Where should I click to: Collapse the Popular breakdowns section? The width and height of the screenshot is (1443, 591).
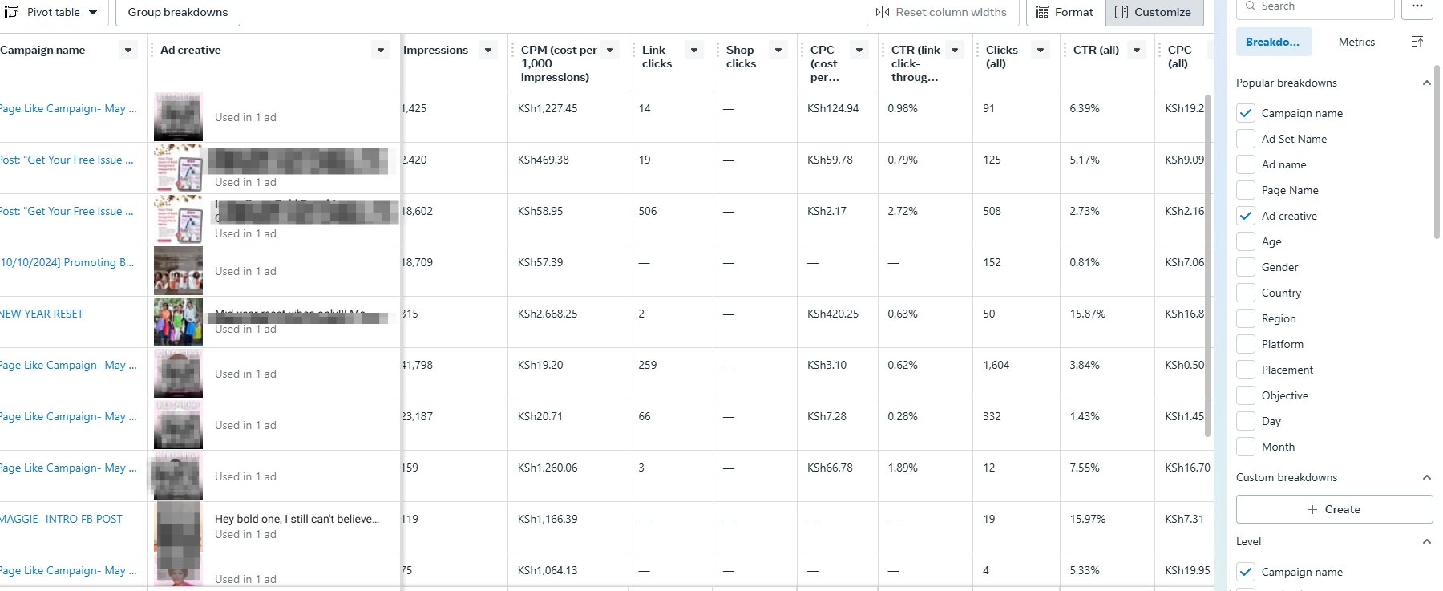click(1426, 83)
